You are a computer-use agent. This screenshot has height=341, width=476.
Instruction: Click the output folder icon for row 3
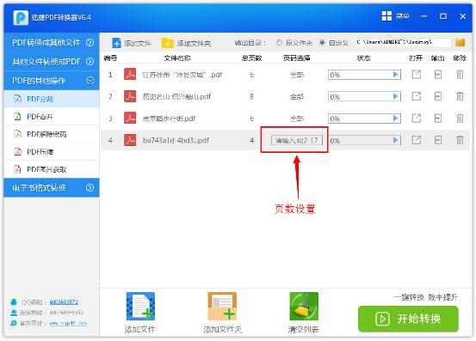coord(438,119)
